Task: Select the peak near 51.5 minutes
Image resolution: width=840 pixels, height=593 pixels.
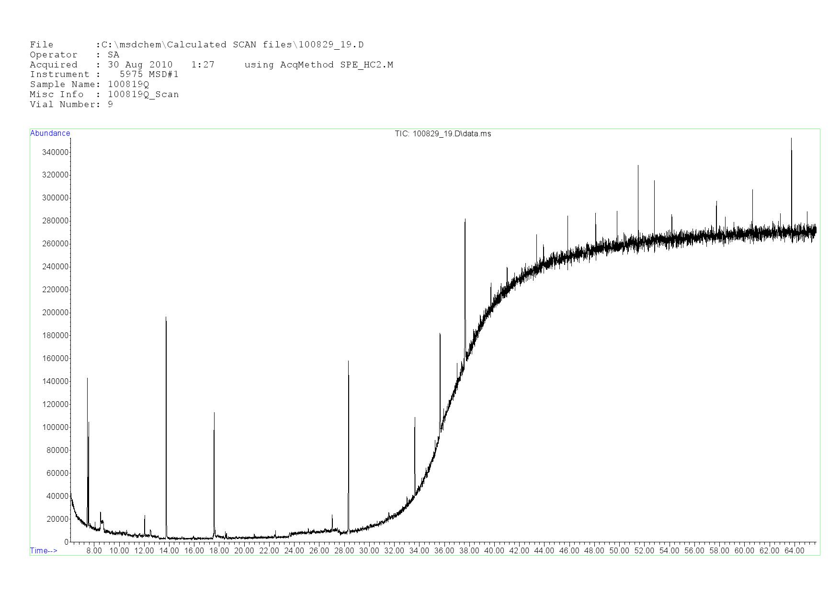Action: 638,167
